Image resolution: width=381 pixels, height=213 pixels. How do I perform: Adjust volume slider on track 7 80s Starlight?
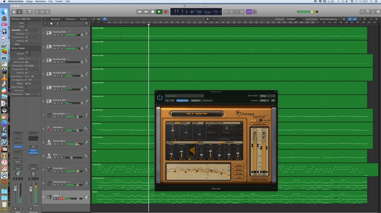pyautogui.click(x=74, y=117)
